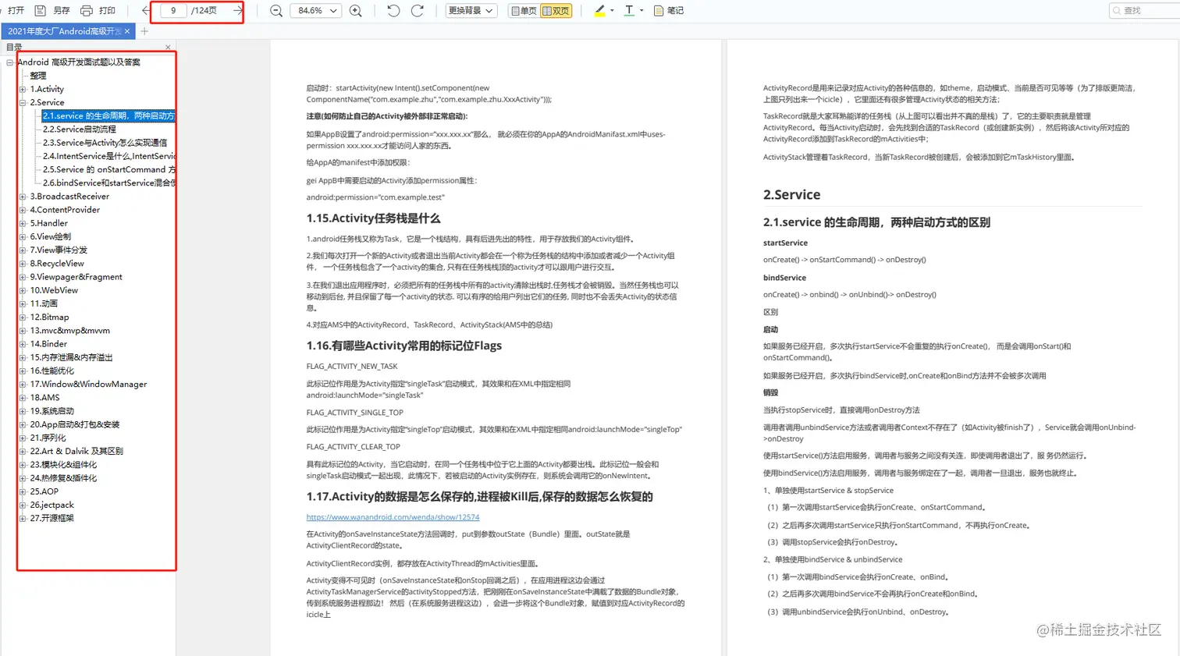Click the 笔记 notes button
Viewport: 1180px width, 656px height.
coord(669,10)
